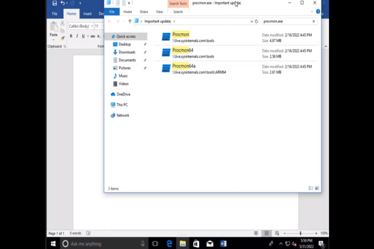Screen dimensions: 374x249
Task: Click the Save icon in Word's title bar
Action: click(x=55, y=3)
